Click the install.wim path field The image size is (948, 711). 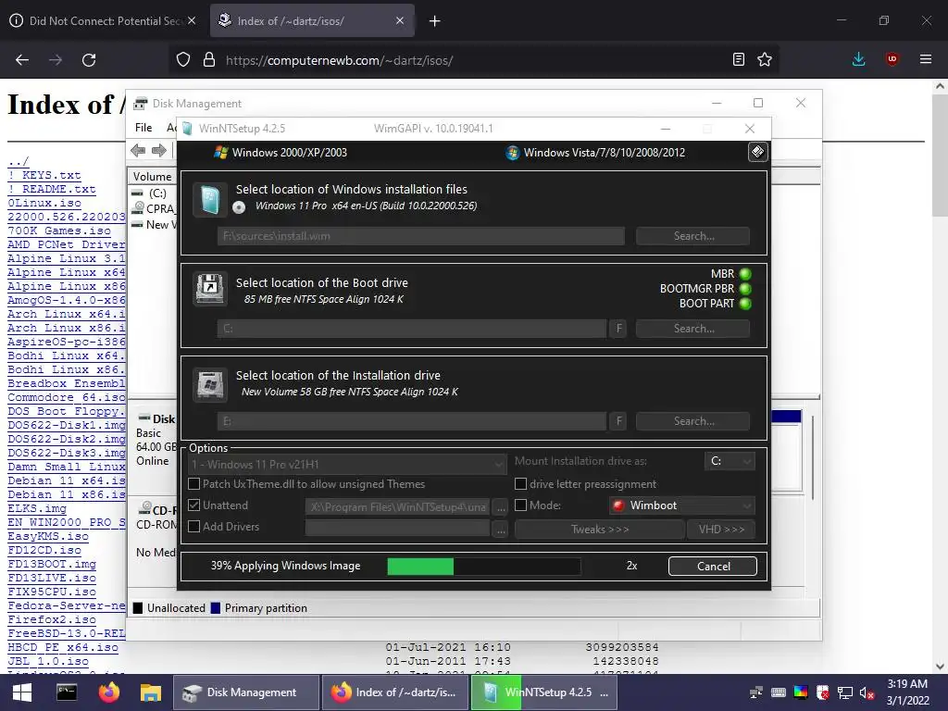click(x=421, y=236)
